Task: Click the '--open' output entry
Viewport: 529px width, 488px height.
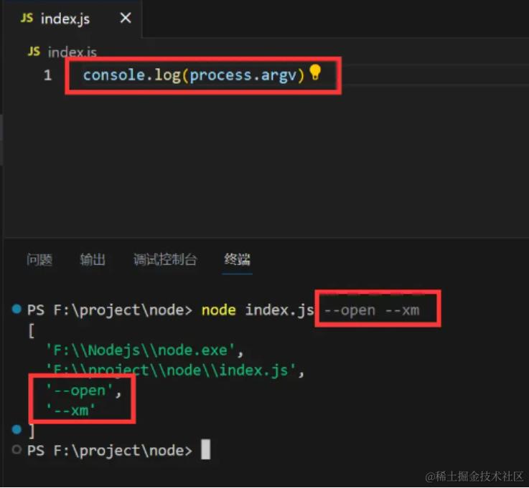Action: [x=83, y=391]
